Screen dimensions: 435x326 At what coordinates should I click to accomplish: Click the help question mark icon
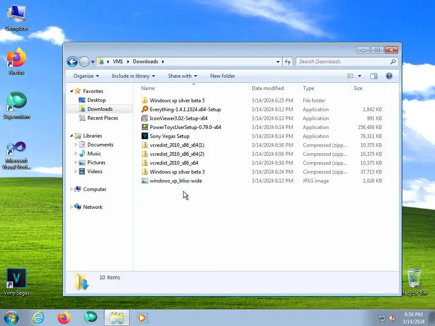click(x=389, y=76)
